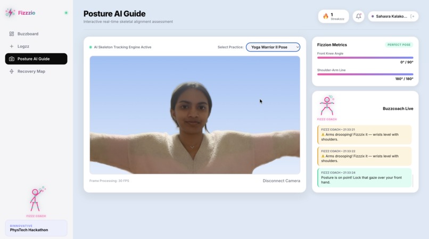
Task: Click the 21:33:24 'Posture is on point' message
Action: click(x=365, y=178)
